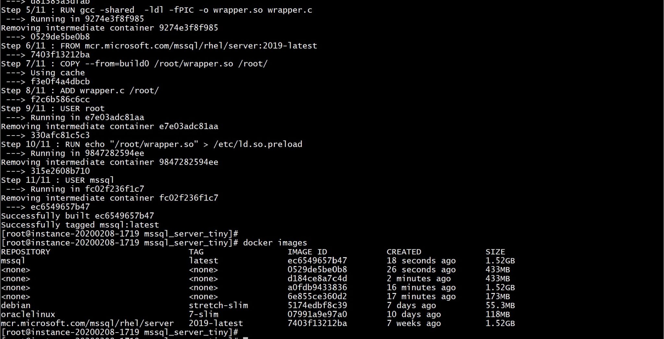
Task: Click the 173MB size value
Action: (x=497, y=297)
